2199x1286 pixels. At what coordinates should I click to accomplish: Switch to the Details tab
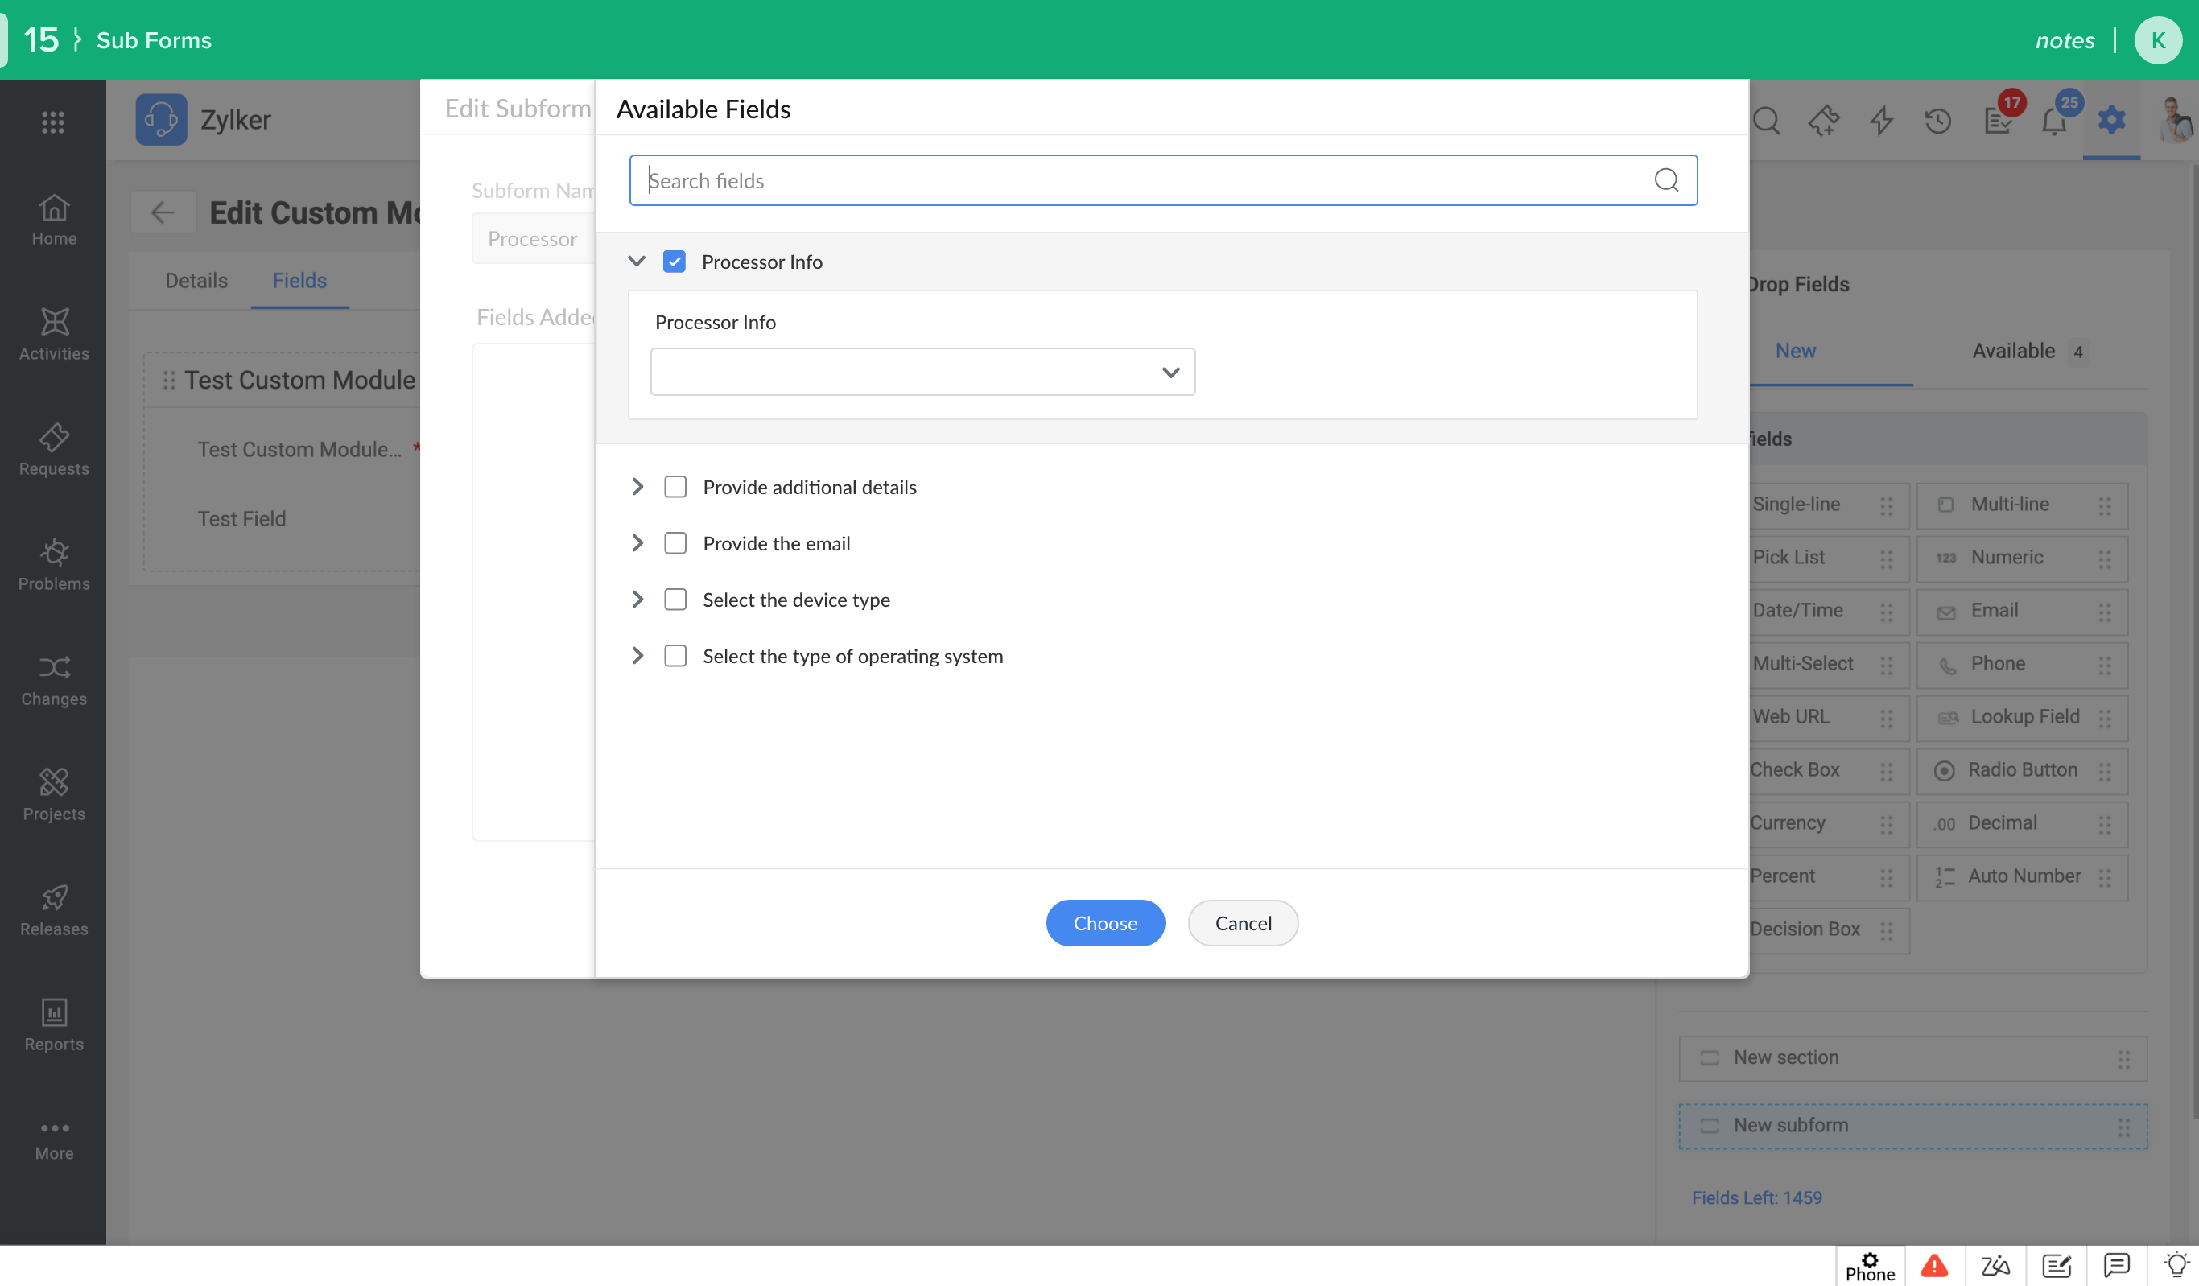coord(196,280)
